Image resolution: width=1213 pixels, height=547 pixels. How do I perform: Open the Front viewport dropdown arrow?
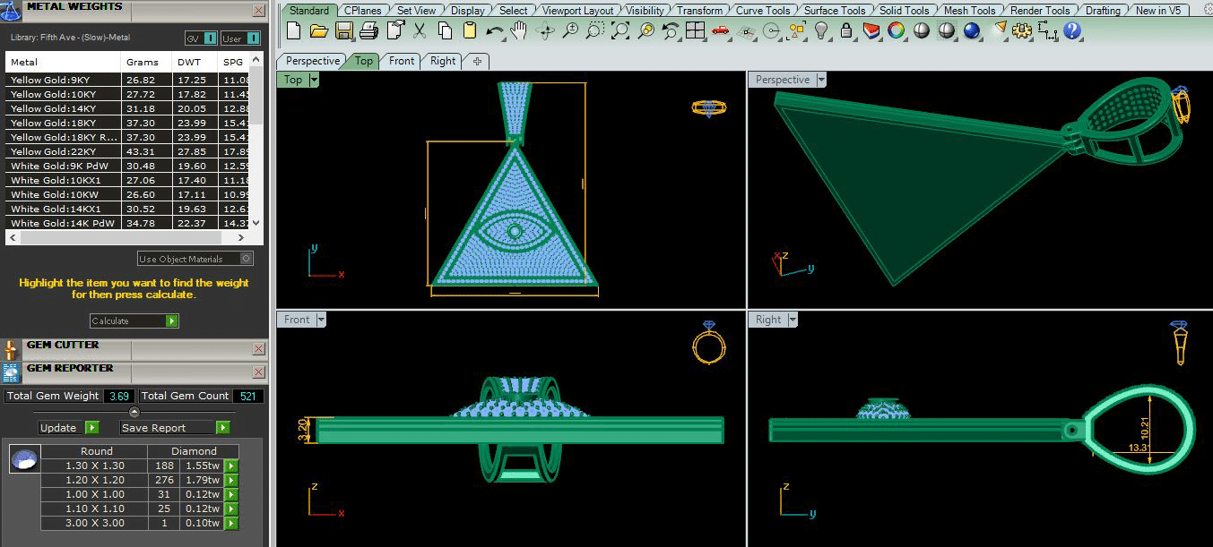pos(321,320)
